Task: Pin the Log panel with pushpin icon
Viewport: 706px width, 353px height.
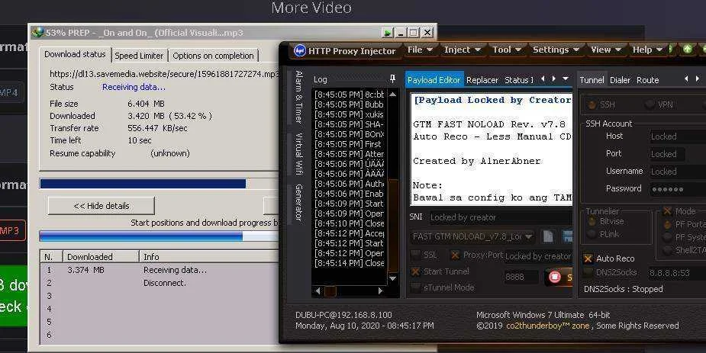Action: pyautogui.click(x=392, y=79)
